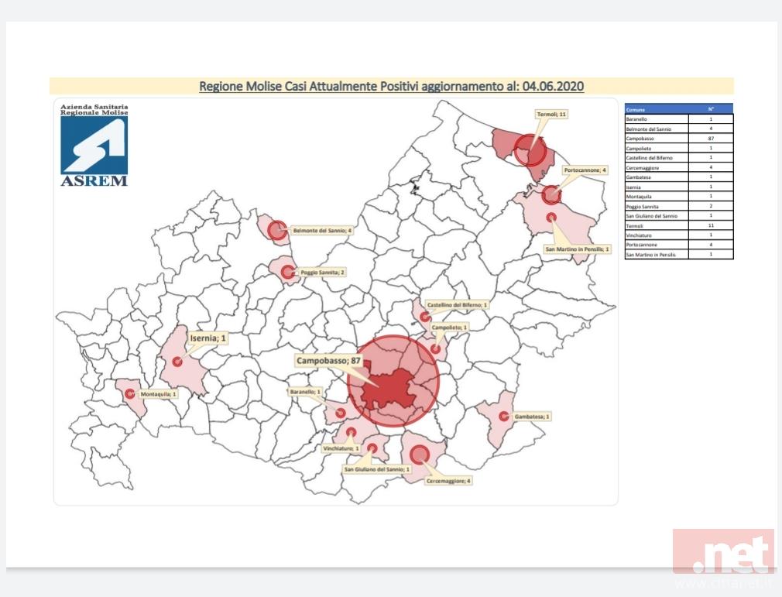Screen dimensions: 782x597
Task: Click the 'Comune' table column header
Action: pyautogui.click(x=657, y=110)
